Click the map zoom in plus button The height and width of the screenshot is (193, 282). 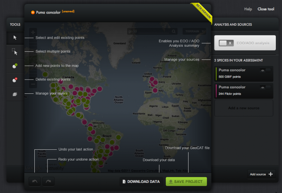(33, 32)
